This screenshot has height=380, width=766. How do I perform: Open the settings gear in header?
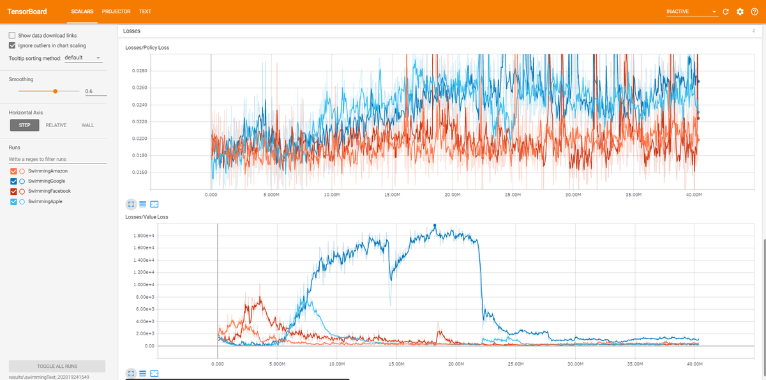740,11
